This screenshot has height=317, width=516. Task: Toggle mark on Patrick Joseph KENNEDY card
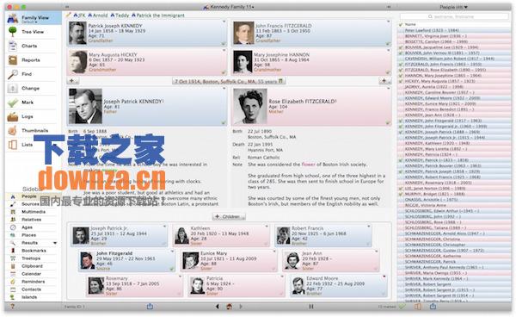tap(224, 44)
